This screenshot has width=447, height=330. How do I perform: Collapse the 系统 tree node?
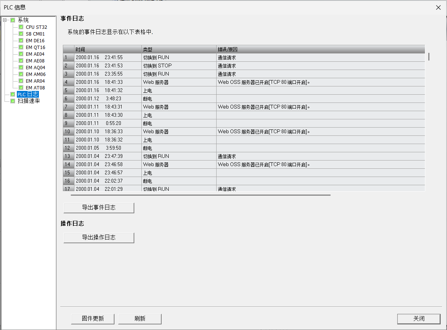point(4,20)
